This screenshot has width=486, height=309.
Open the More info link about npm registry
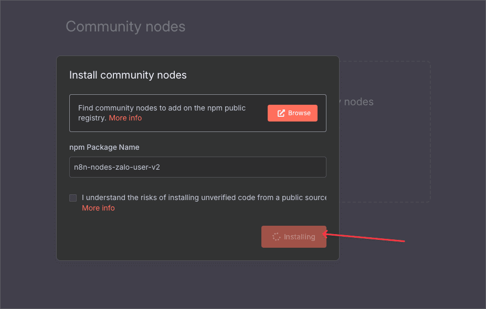tap(125, 118)
